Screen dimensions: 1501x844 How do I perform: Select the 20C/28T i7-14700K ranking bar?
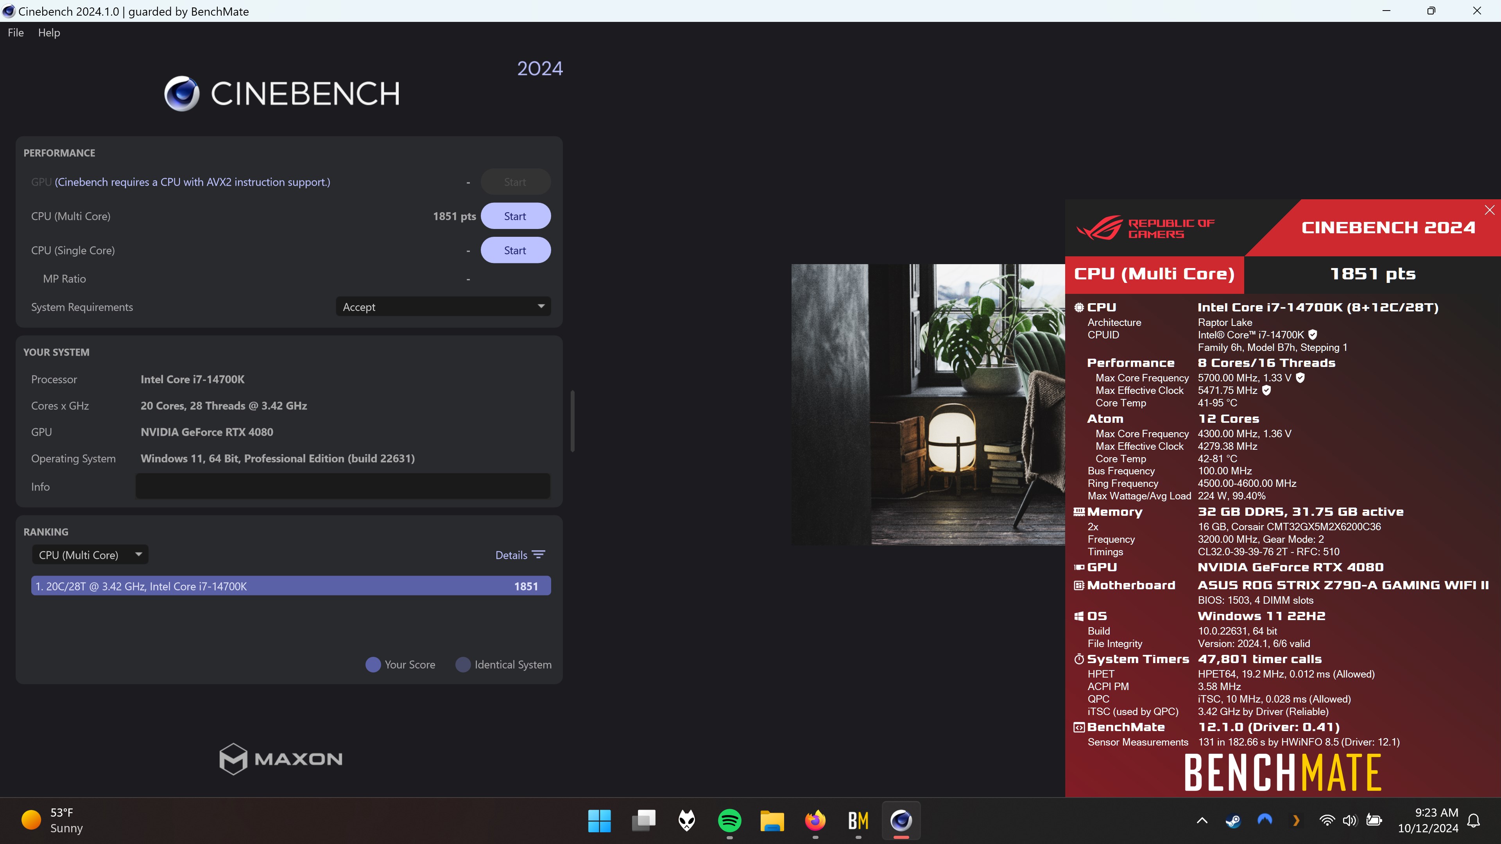[291, 586]
